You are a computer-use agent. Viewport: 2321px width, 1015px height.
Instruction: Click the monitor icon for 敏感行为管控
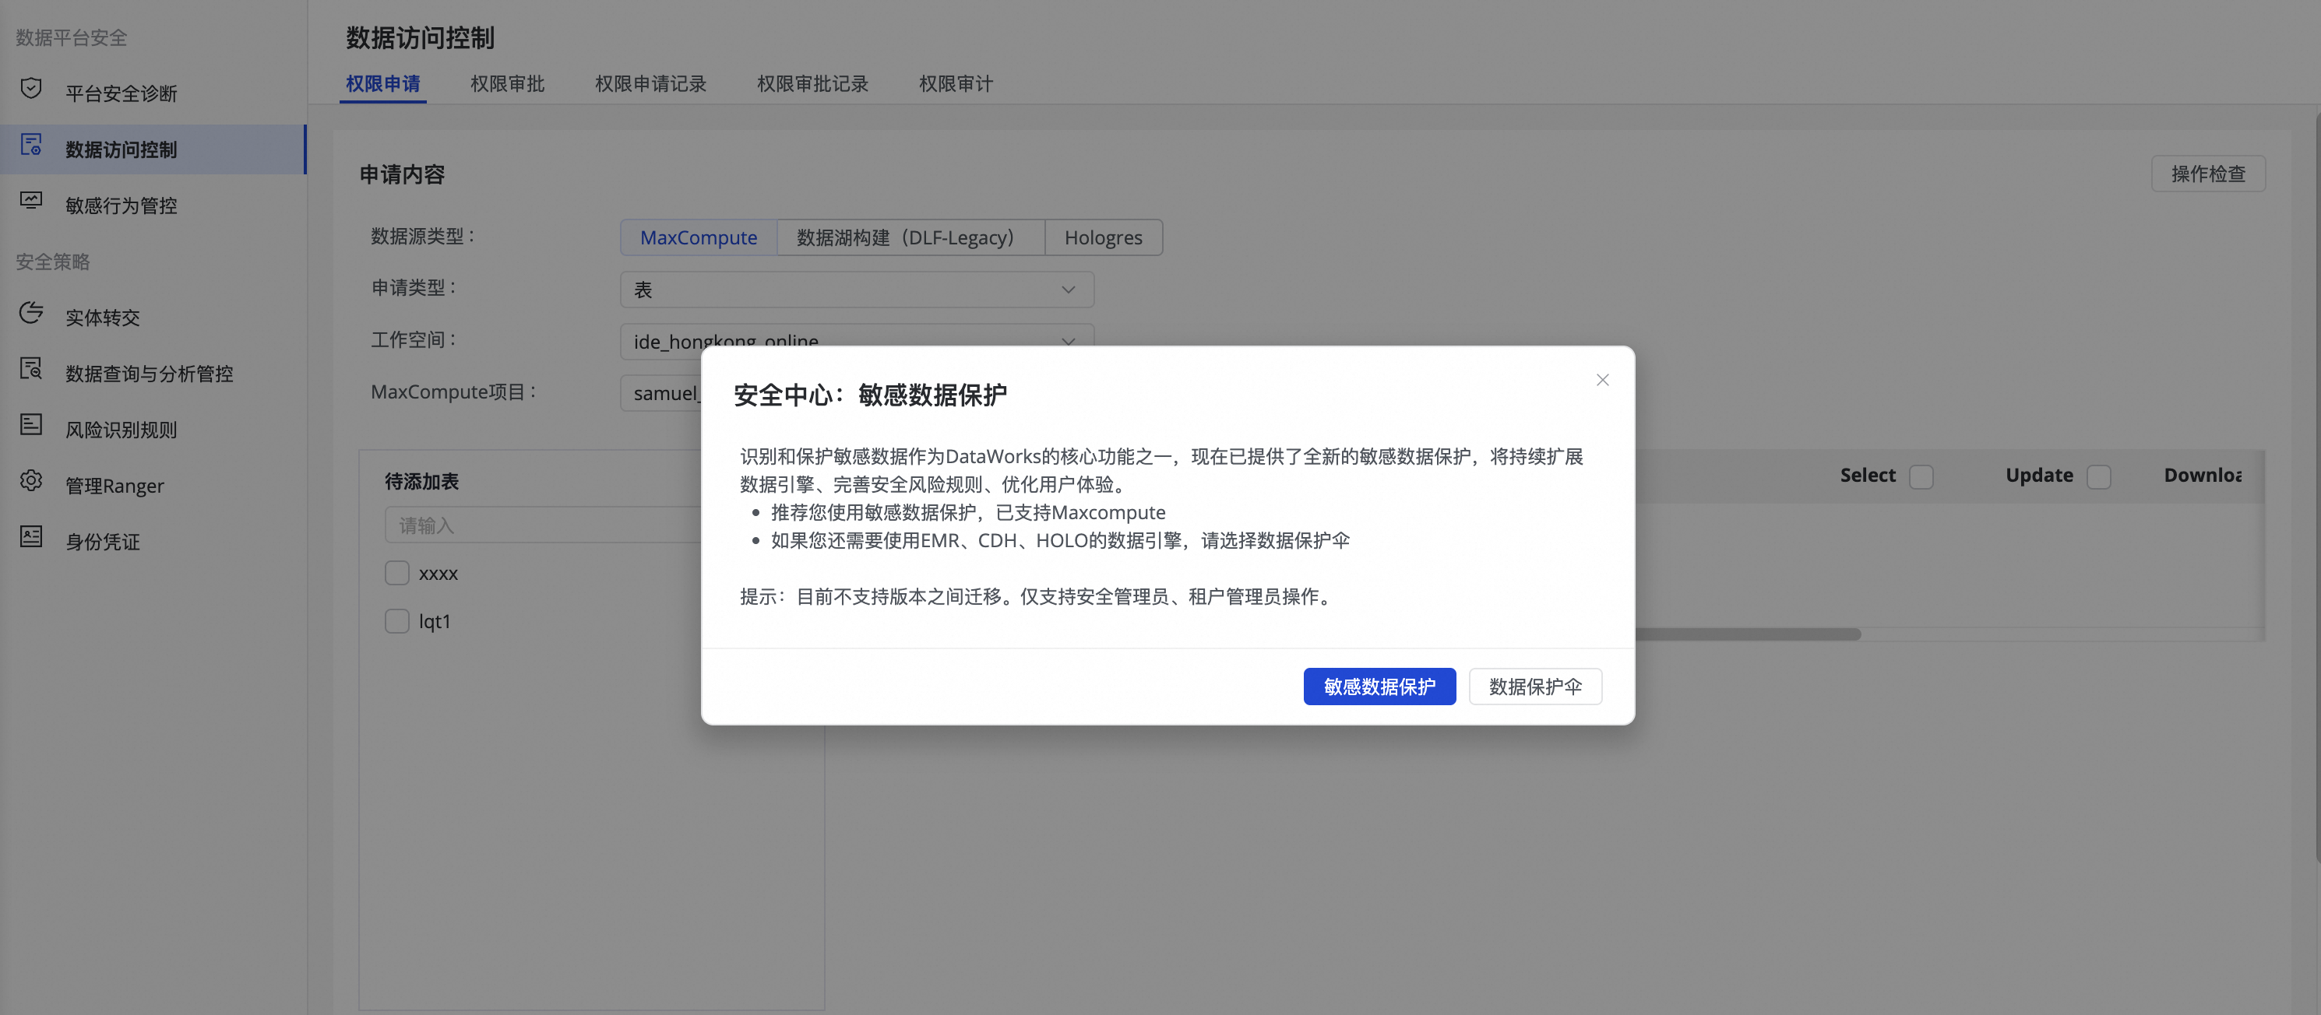coord(31,201)
